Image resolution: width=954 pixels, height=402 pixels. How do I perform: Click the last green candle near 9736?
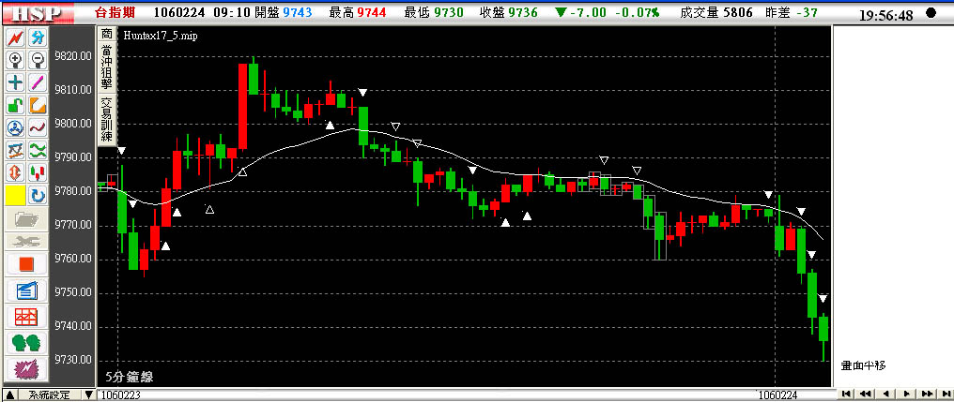(823, 329)
